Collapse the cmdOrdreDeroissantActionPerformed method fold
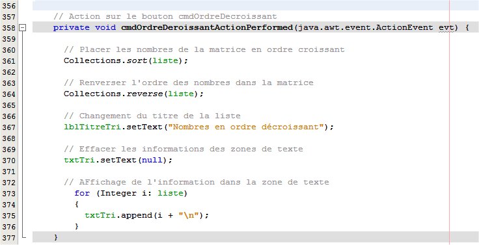 click(x=22, y=28)
